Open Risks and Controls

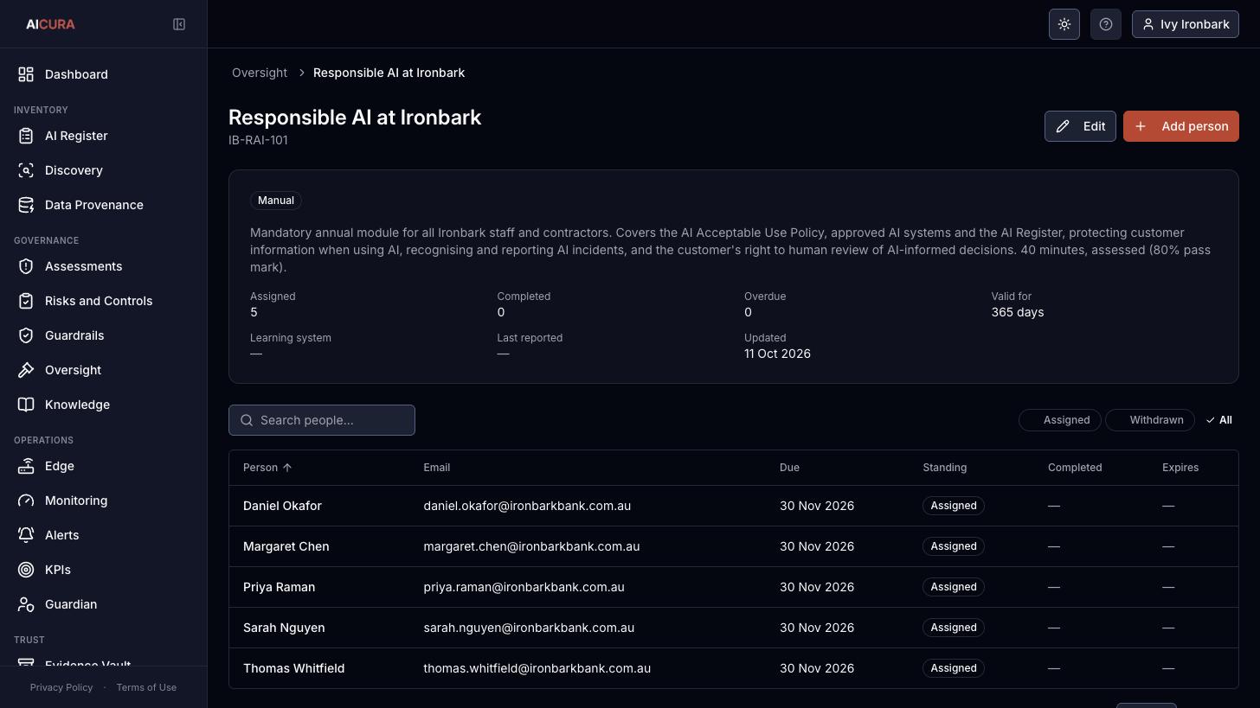point(104,301)
